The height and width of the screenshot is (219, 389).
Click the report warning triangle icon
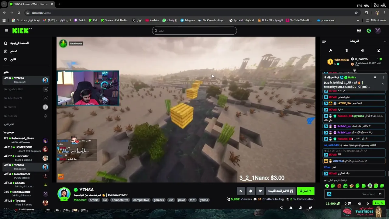[x=291, y=208]
